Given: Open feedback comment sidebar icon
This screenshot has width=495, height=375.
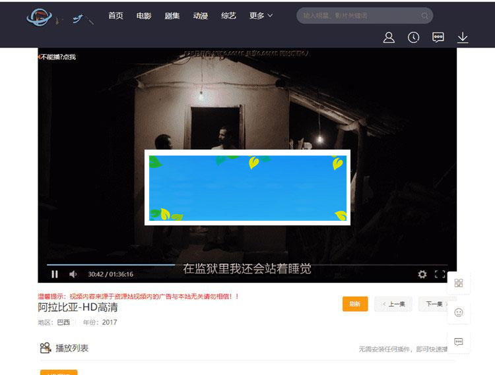Looking at the screenshot, I should click(x=459, y=341).
